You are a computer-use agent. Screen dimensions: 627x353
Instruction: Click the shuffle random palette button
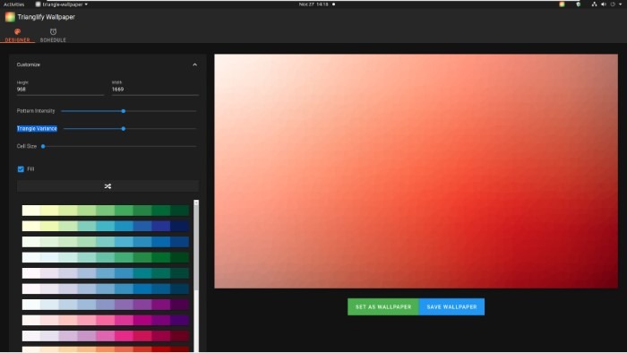click(x=107, y=186)
